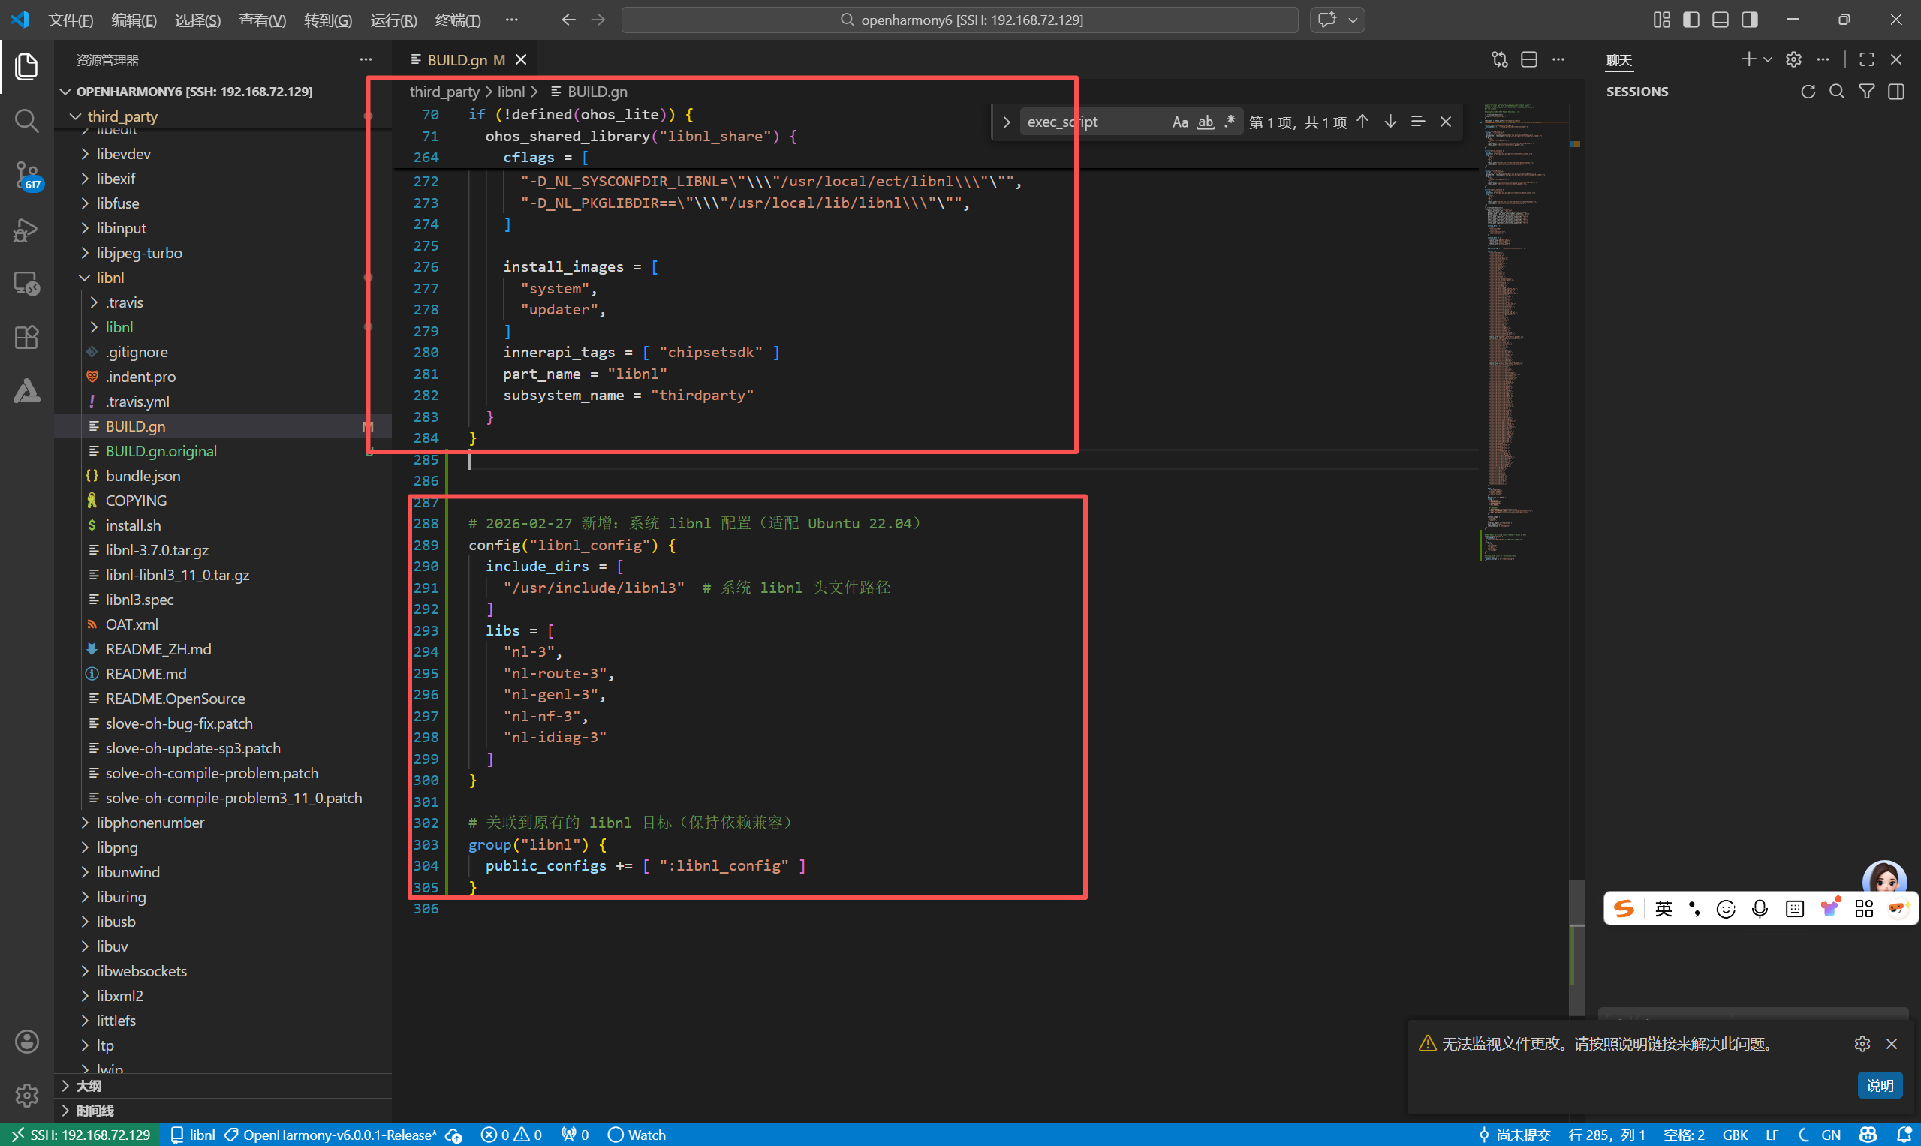Open the Run and Debug view
The width and height of the screenshot is (1921, 1146).
click(x=26, y=230)
